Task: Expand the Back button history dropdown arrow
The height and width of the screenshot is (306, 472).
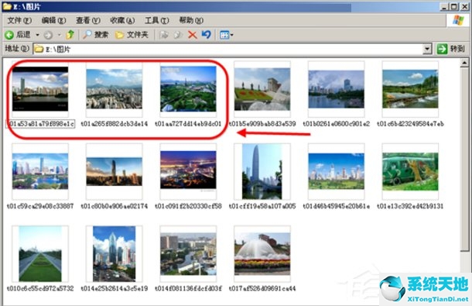Action: 38,36
